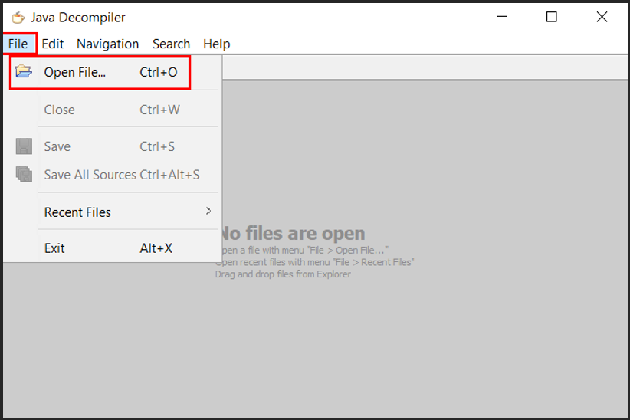
Task: Click the Save All Sources stacked disks icon
Action: pyautogui.click(x=24, y=174)
